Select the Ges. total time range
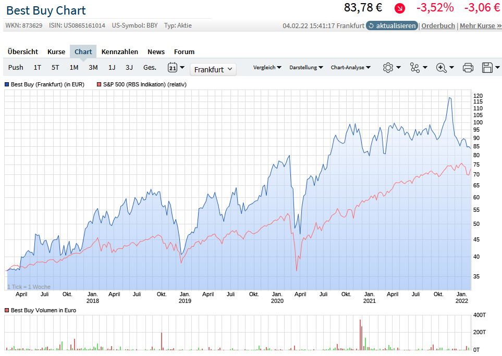Viewport: 502px width, 356px height. 150,68
